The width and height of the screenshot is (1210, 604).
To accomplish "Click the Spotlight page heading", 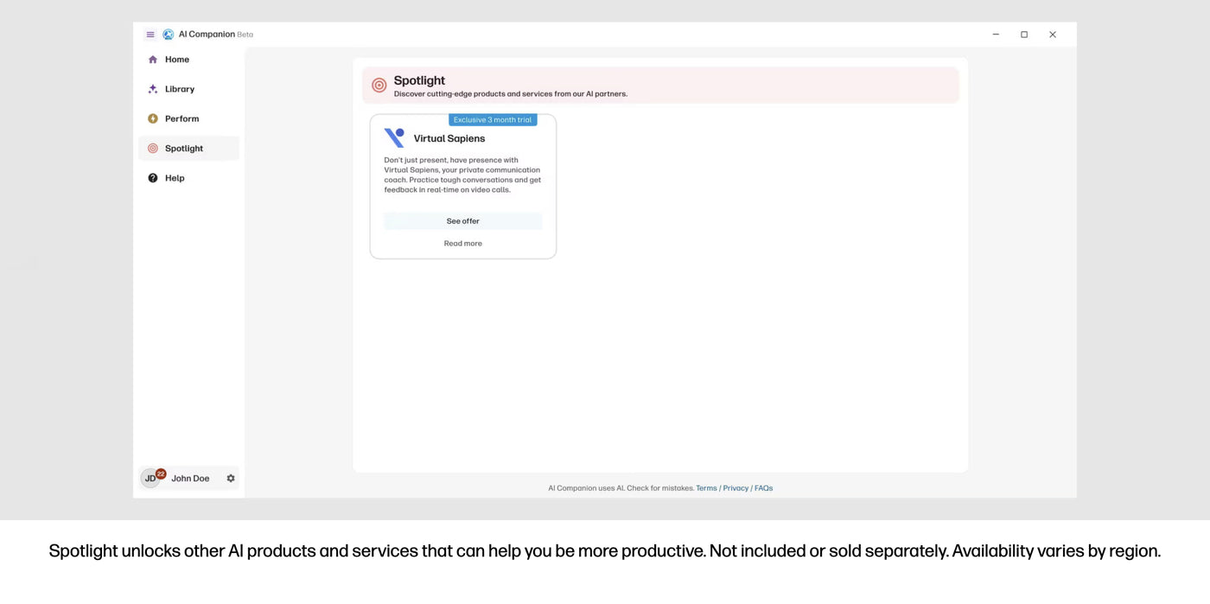I will click(419, 80).
